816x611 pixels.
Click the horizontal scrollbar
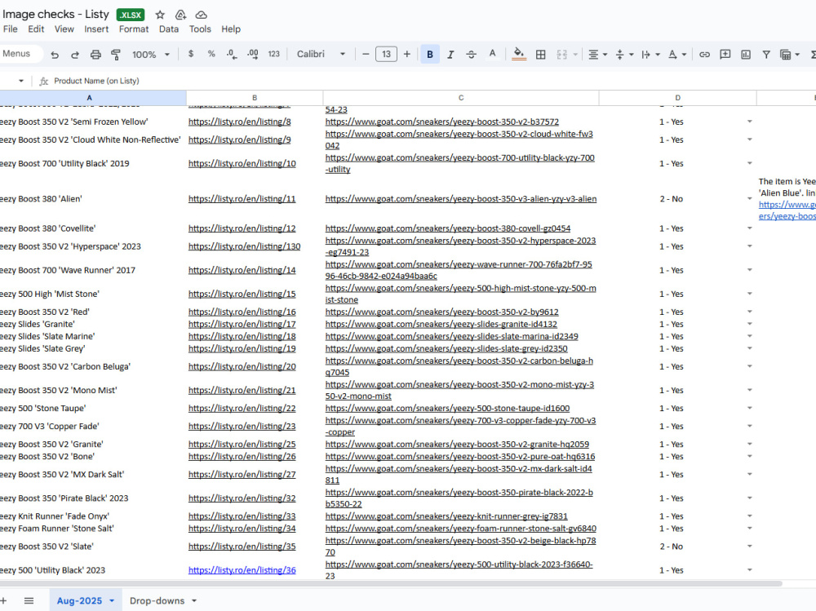(x=390, y=583)
